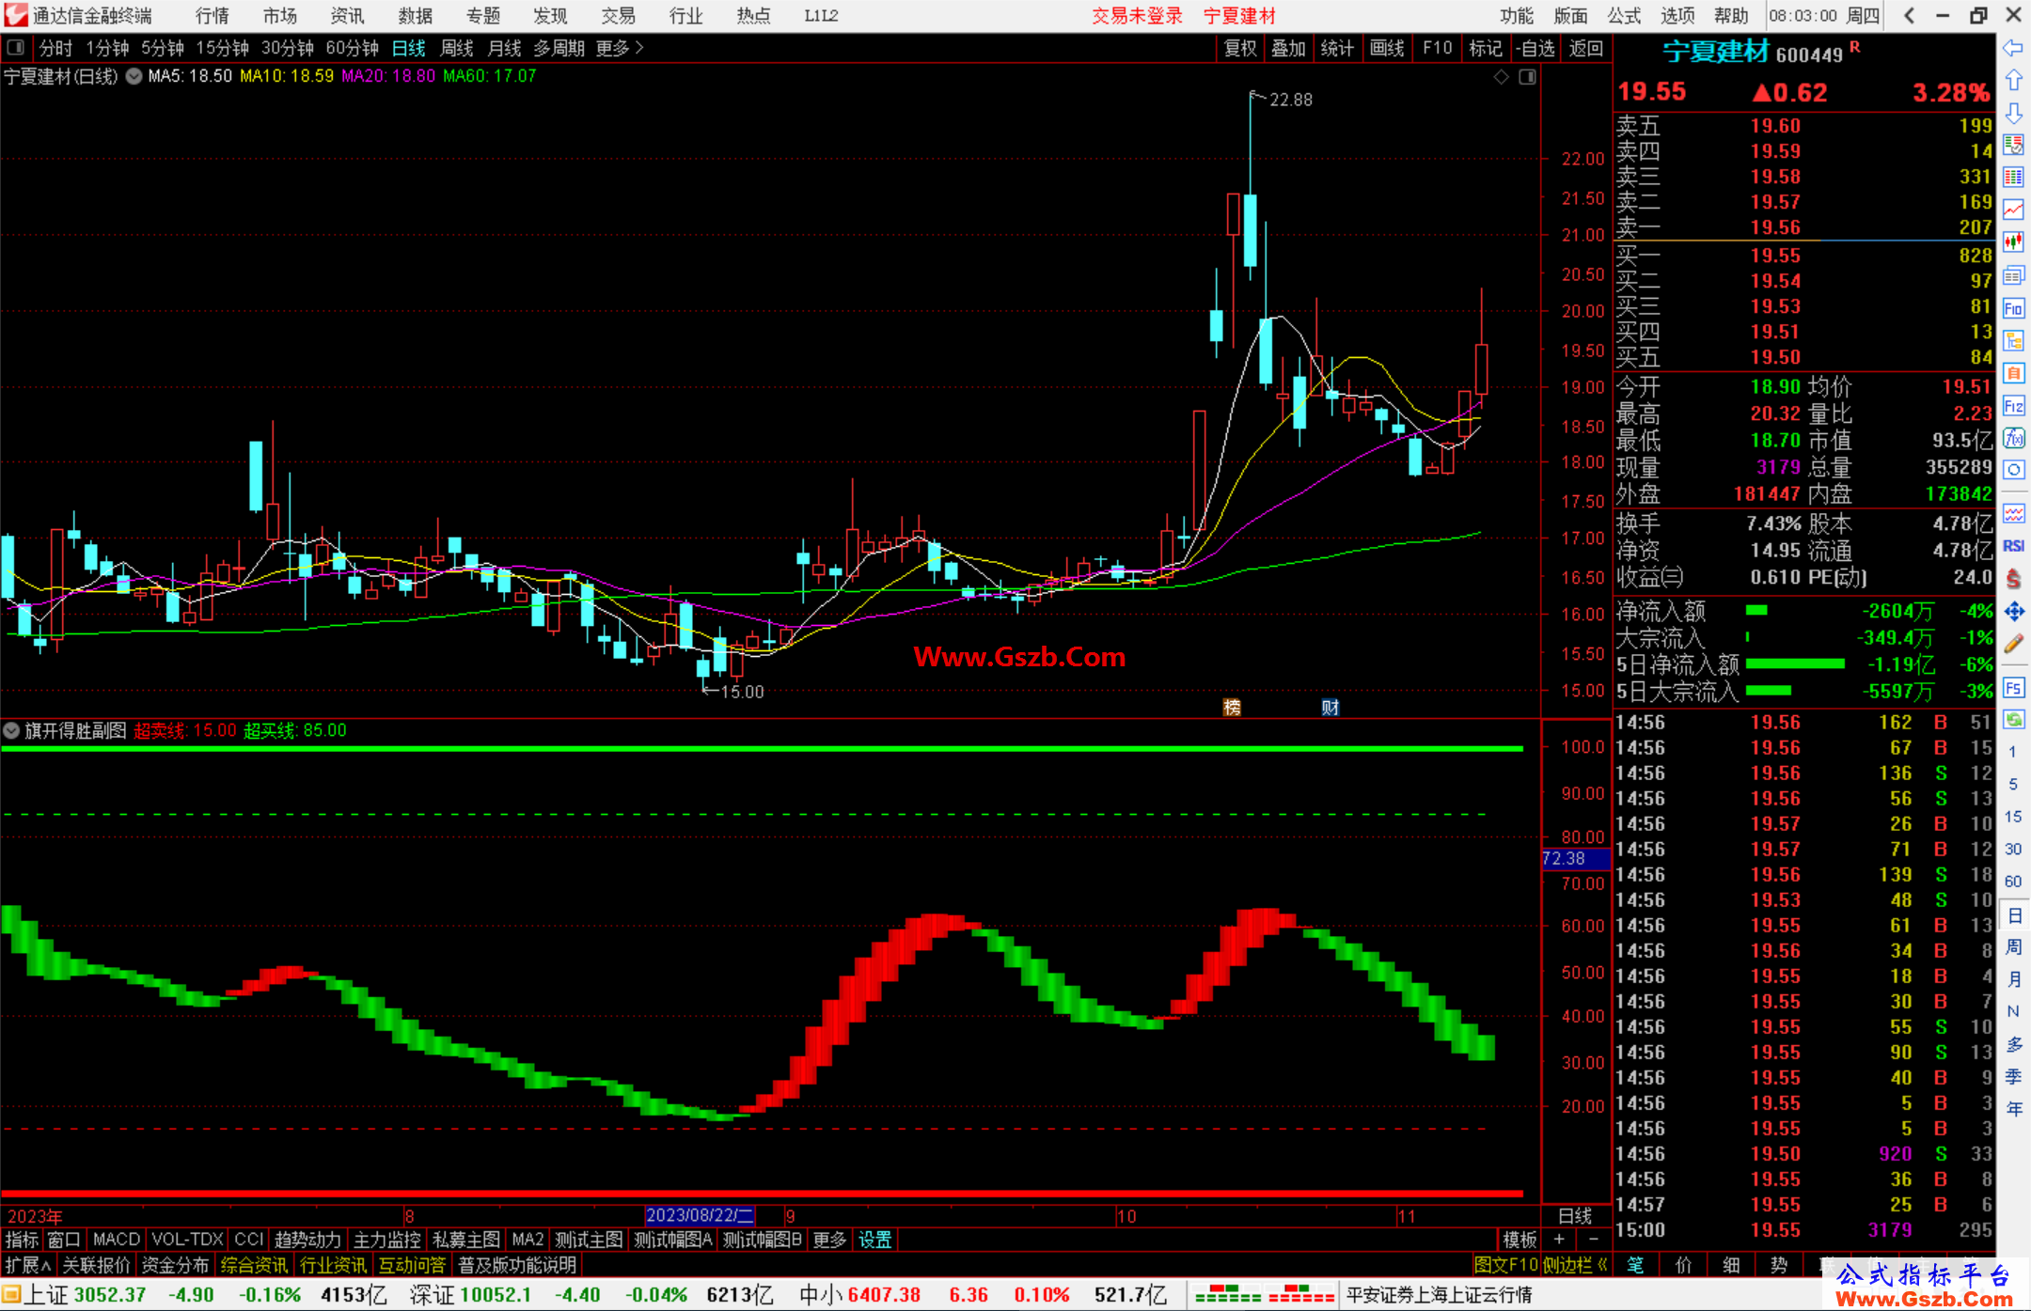This screenshot has width=2031, height=1311.
Task: Switch to the 1-minute period in sidebar
Action: click(x=2013, y=752)
